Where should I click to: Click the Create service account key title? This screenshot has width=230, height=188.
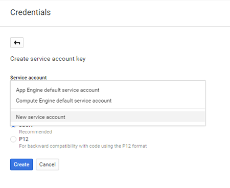(48, 59)
